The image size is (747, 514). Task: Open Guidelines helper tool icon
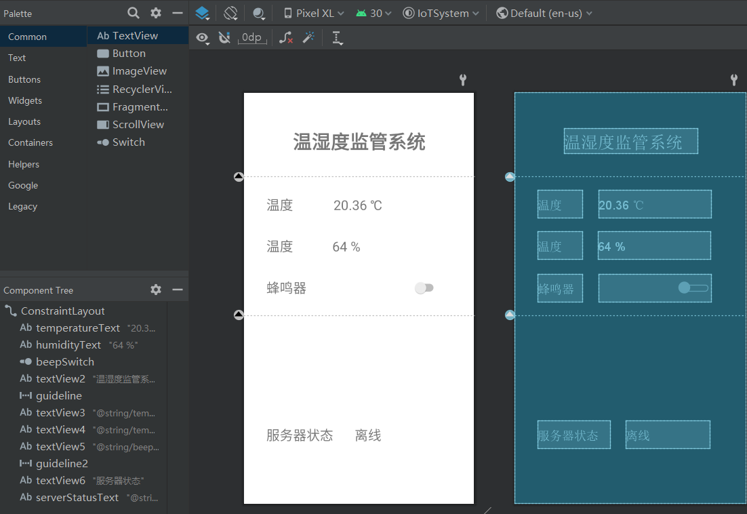338,38
